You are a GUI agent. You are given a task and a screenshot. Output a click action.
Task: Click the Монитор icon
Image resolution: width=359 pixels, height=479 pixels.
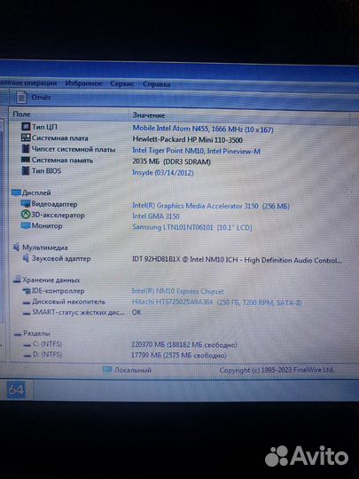pos(26,225)
